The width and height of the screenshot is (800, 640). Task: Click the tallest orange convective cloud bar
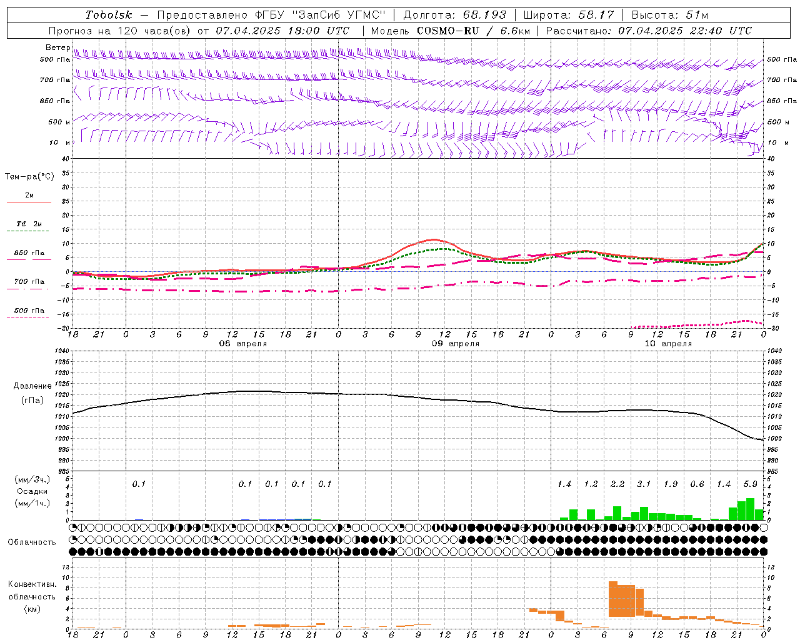tap(613, 599)
